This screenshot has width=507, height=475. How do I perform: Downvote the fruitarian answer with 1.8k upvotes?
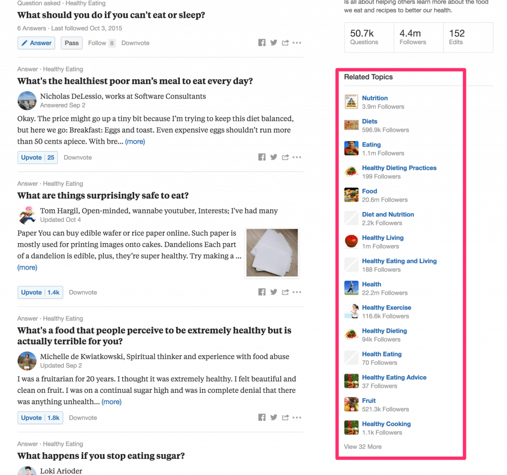tap(83, 418)
